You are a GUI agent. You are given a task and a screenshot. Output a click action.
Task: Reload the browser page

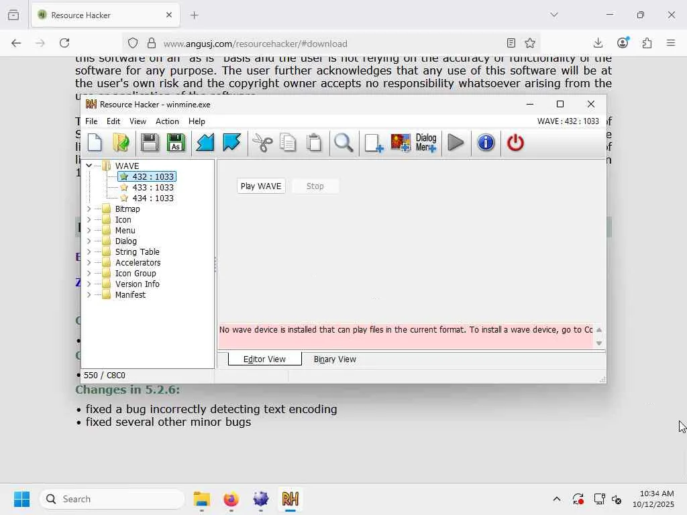[64, 43]
